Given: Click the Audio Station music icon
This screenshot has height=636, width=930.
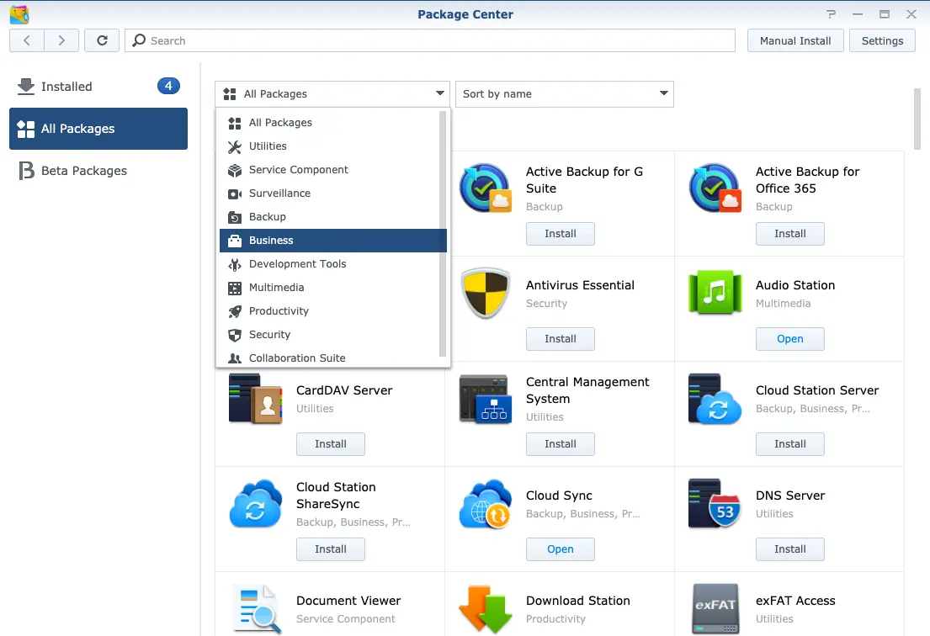Looking at the screenshot, I should point(715,292).
